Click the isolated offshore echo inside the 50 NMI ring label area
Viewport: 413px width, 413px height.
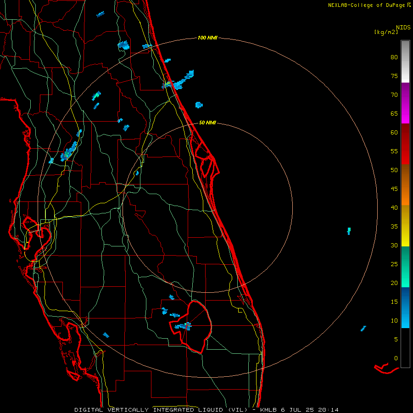tap(199, 105)
